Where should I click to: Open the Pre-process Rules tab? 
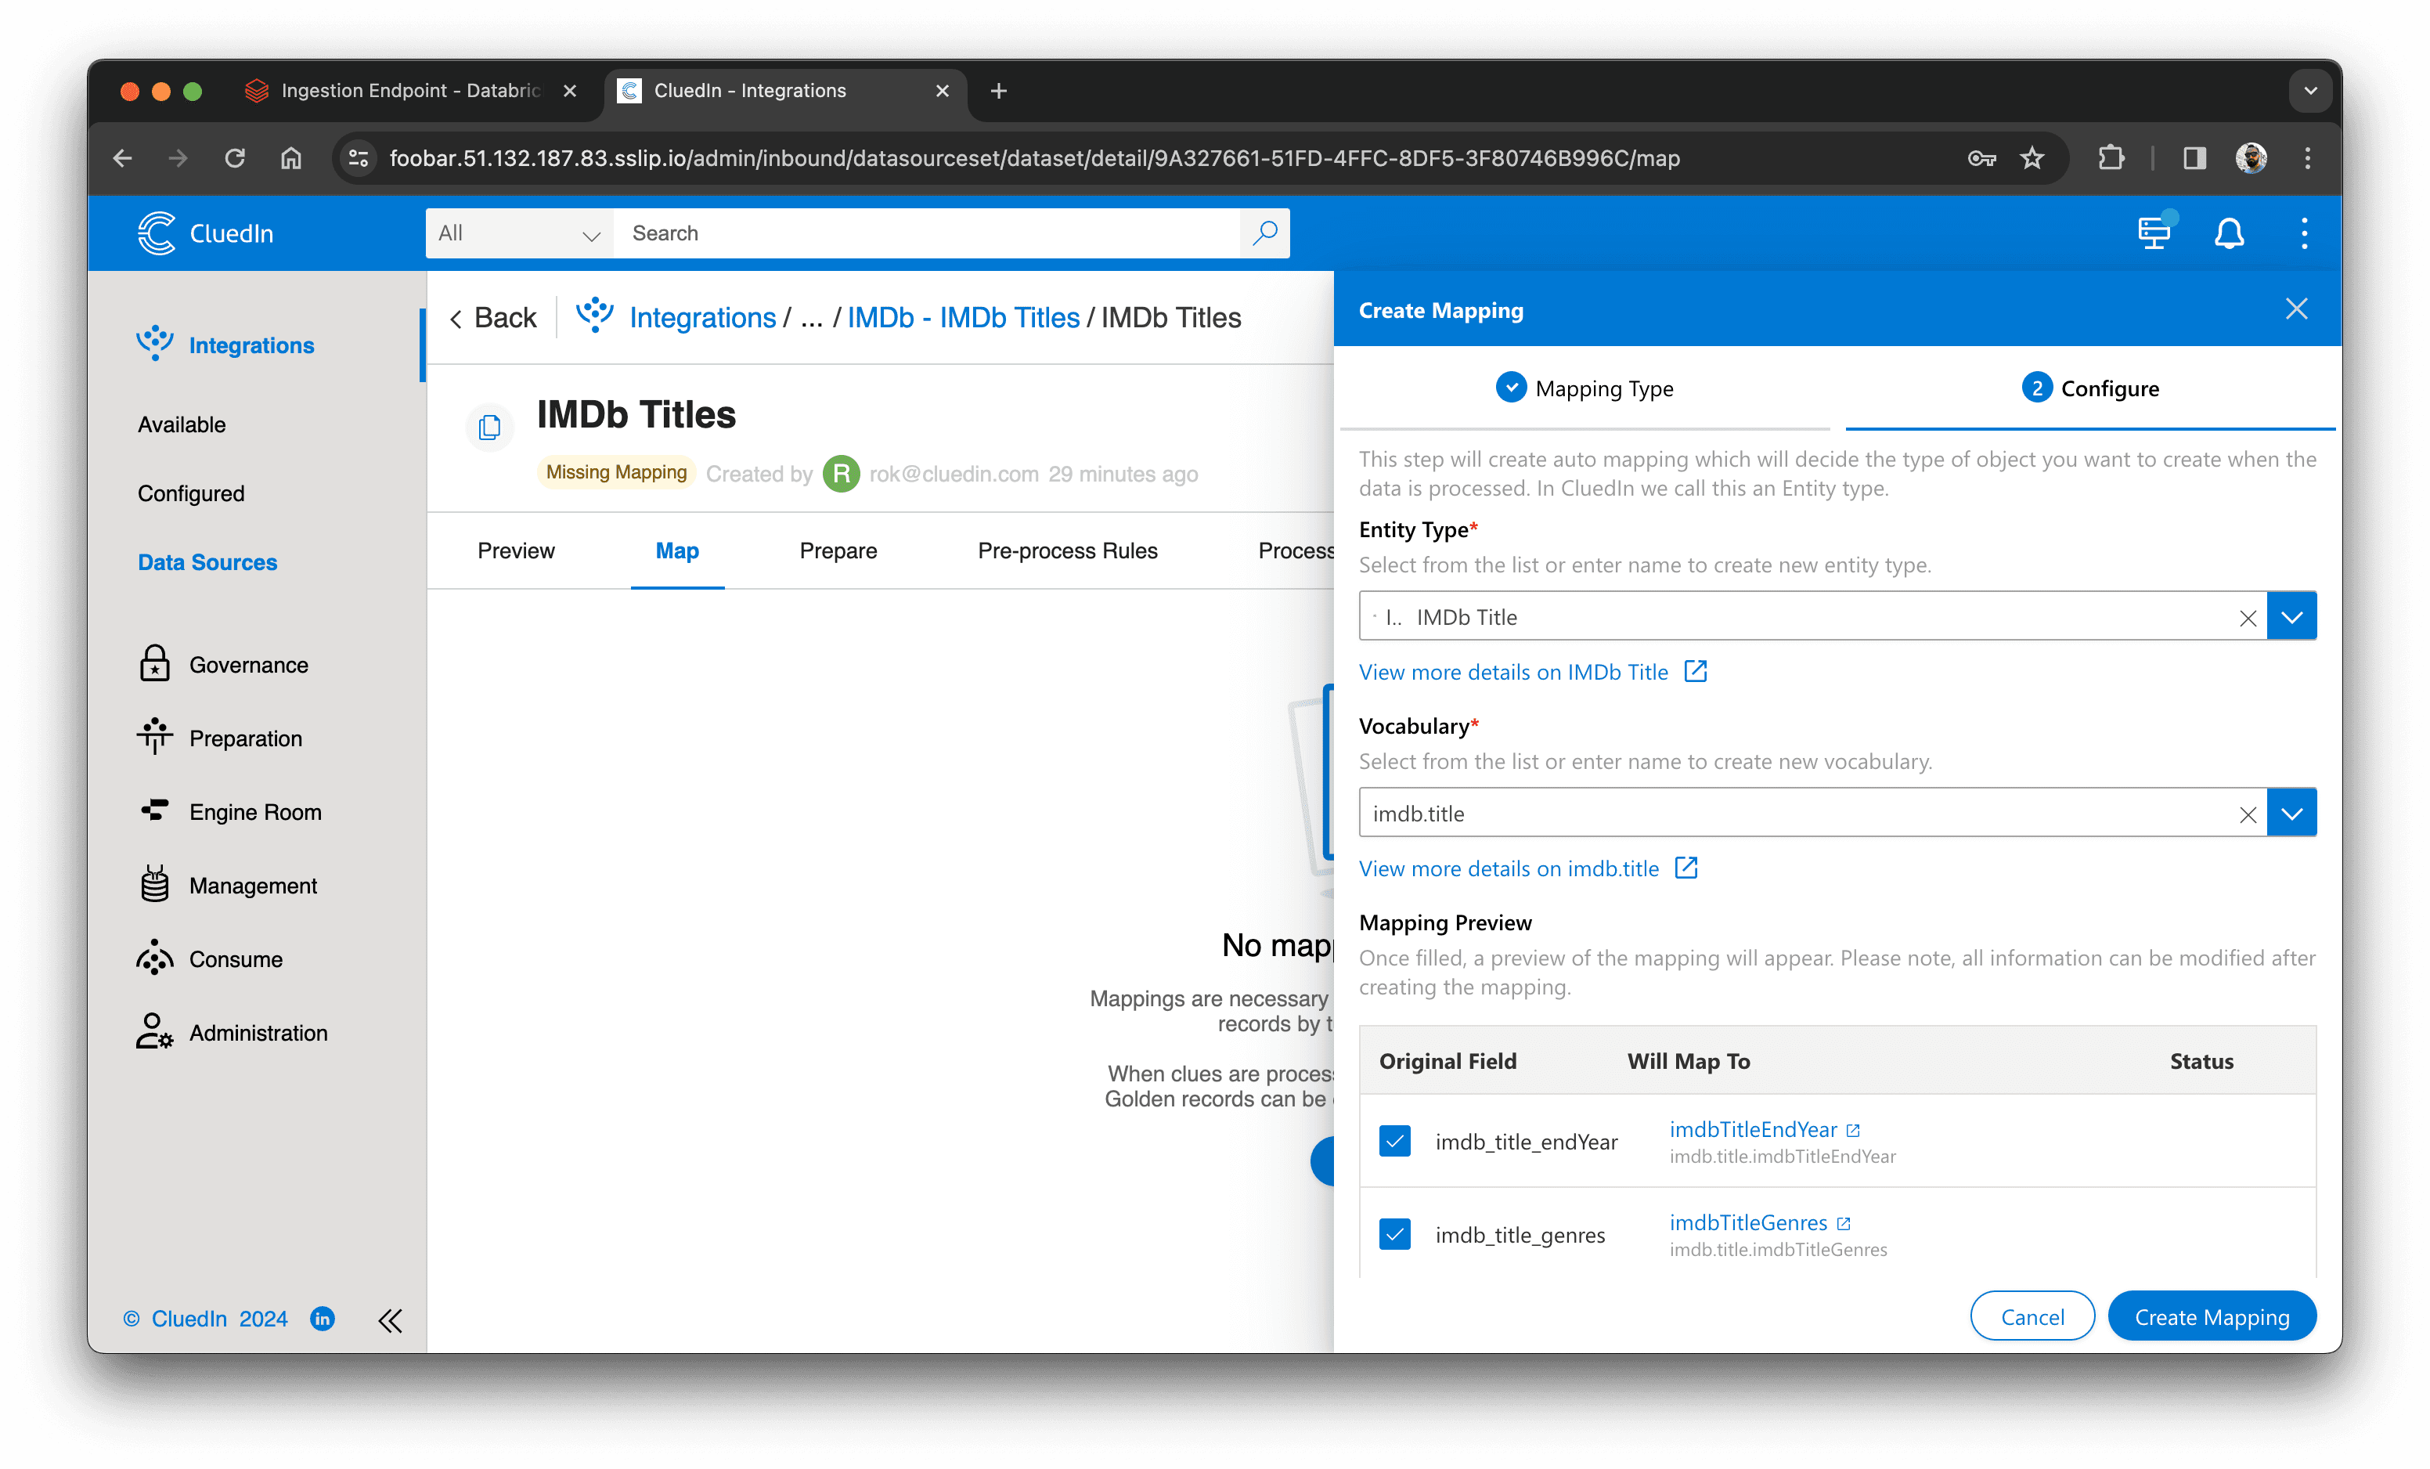point(1067,550)
